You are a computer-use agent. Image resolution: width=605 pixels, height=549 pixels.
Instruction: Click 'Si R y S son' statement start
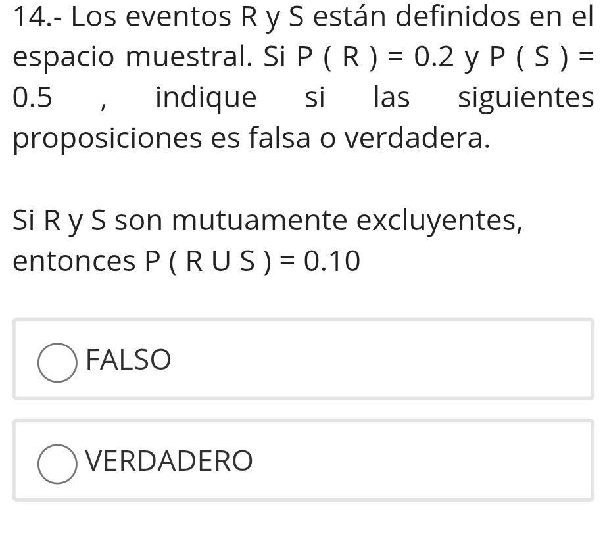coord(89,220)
